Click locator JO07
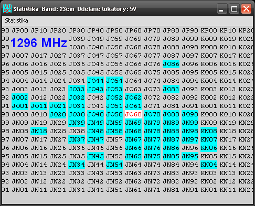The height and width of the screenshot is (206, 255). [20, 56]
